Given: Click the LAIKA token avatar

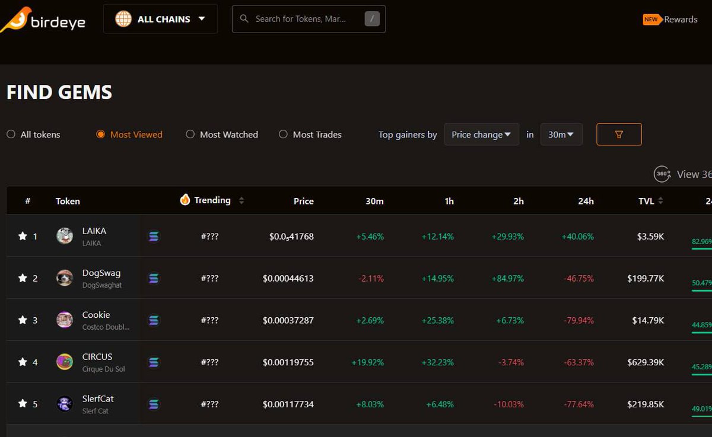Looking at the screenshot, I should pyautogui.click(x=65, y=236).
